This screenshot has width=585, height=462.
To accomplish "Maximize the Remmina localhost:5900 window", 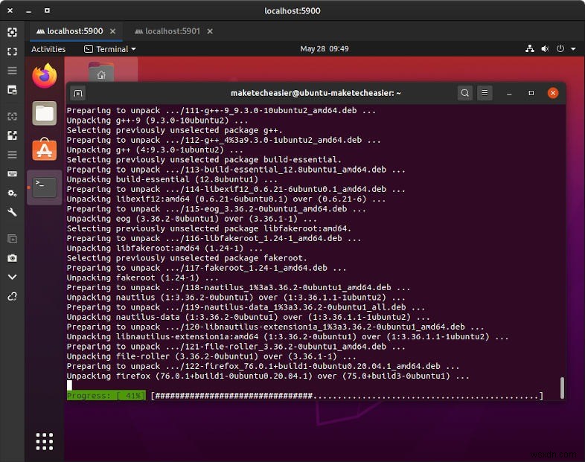I will 47,10.
